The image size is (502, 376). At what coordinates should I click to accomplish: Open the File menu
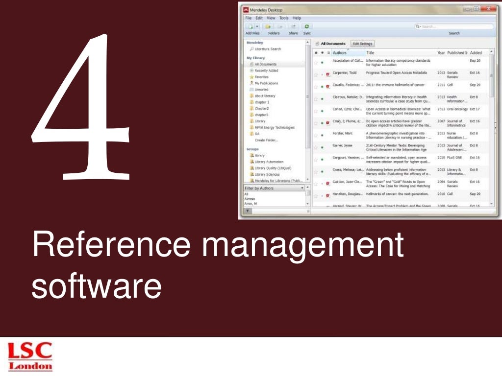249,18
